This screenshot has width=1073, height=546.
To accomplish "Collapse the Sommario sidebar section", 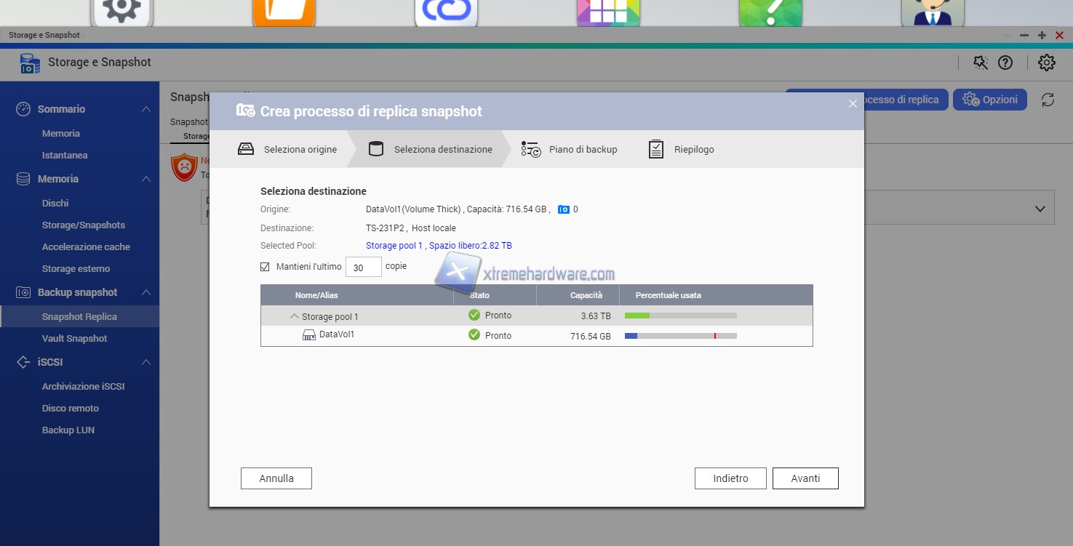I will (146, 109).
